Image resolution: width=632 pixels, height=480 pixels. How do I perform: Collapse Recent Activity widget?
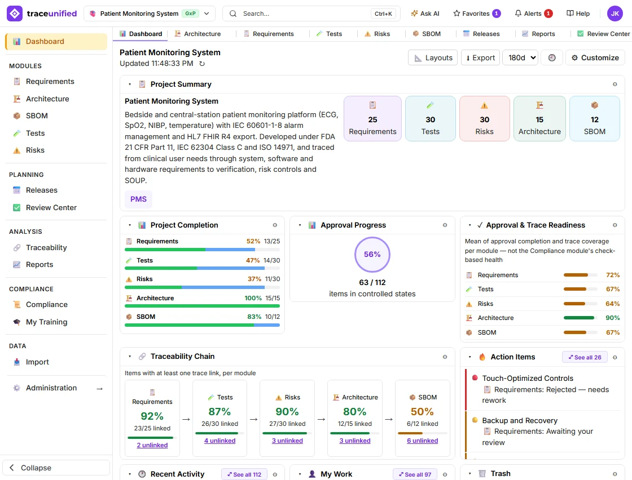coord(130,474)
